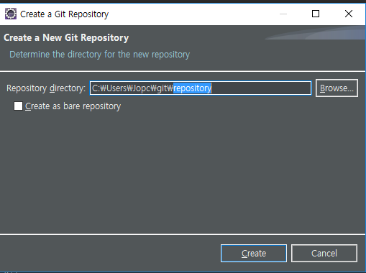Cancel the repository creation dialog

point(324,253)
